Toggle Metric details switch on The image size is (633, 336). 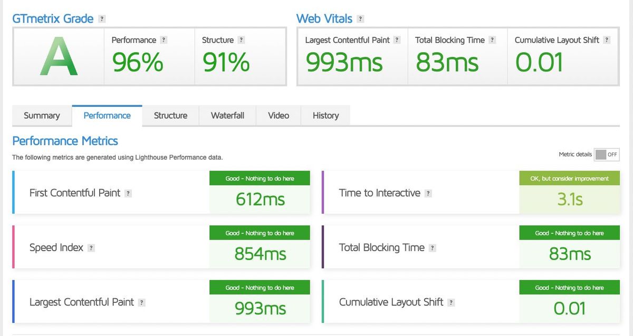coord(606,155)
